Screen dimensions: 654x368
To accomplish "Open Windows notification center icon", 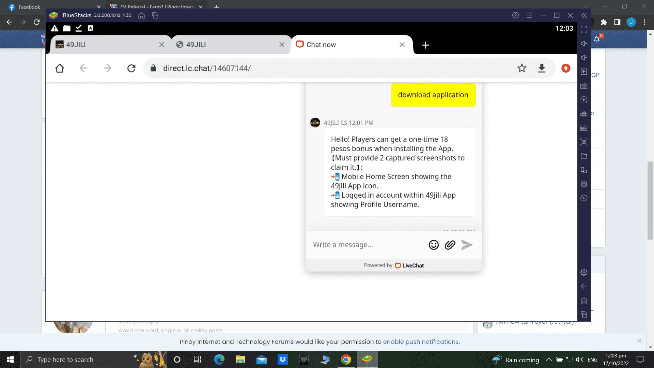I will coord(640,359).
